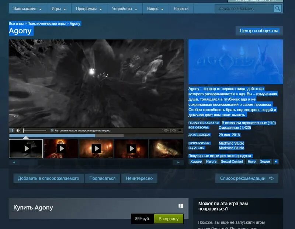Viewport: 295px width, 229px height.
Task: Open Центр сообщества button
Action: [x=259, y=31]
